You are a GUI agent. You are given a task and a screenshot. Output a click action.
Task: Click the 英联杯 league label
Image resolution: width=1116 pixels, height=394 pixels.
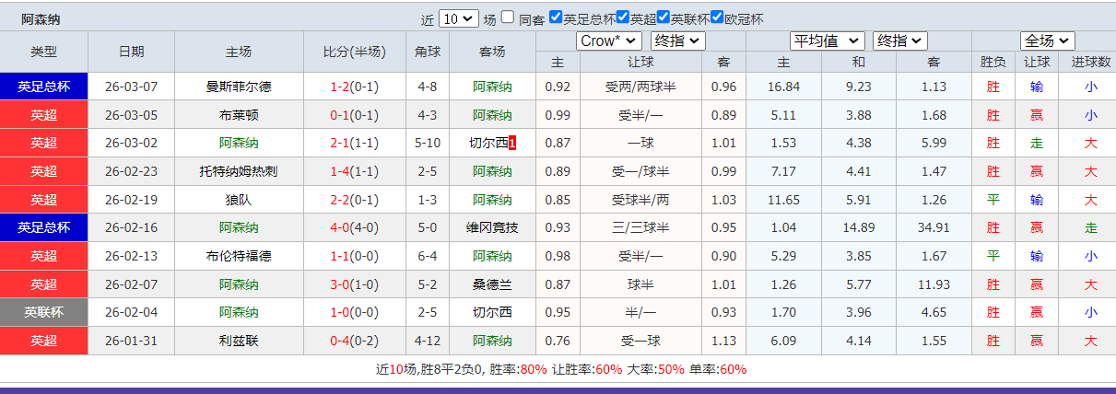[x=43, y=312]
